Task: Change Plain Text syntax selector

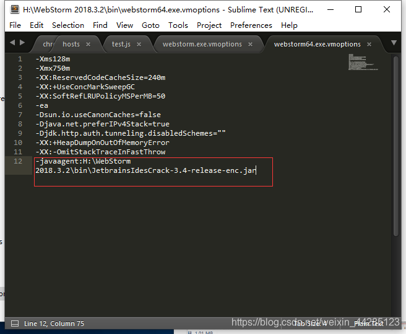Action: coord(369,323)
